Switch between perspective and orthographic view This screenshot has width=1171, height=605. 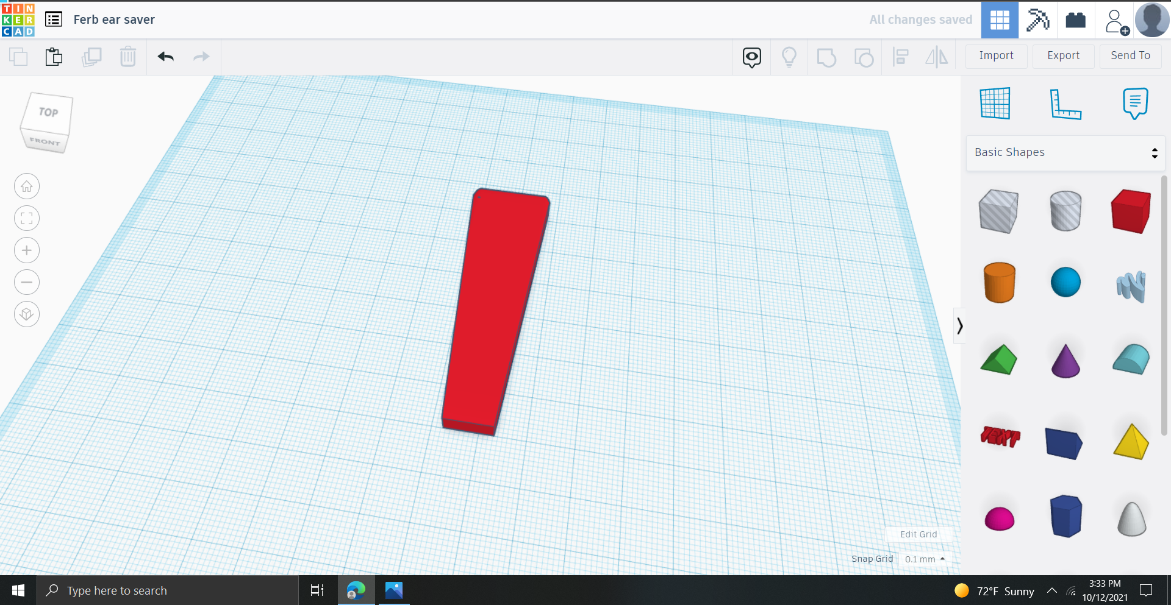point(26,314)
